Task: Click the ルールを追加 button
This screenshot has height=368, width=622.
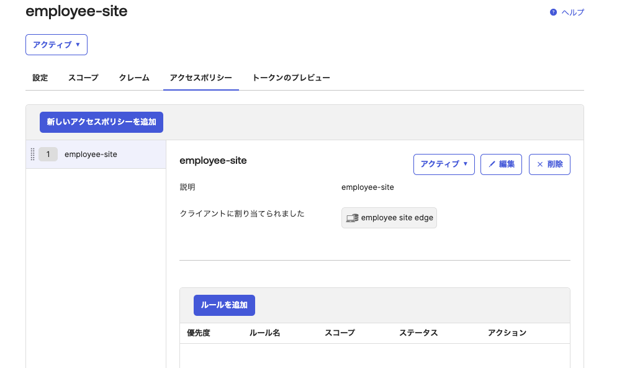Action: tap(224, 305)
